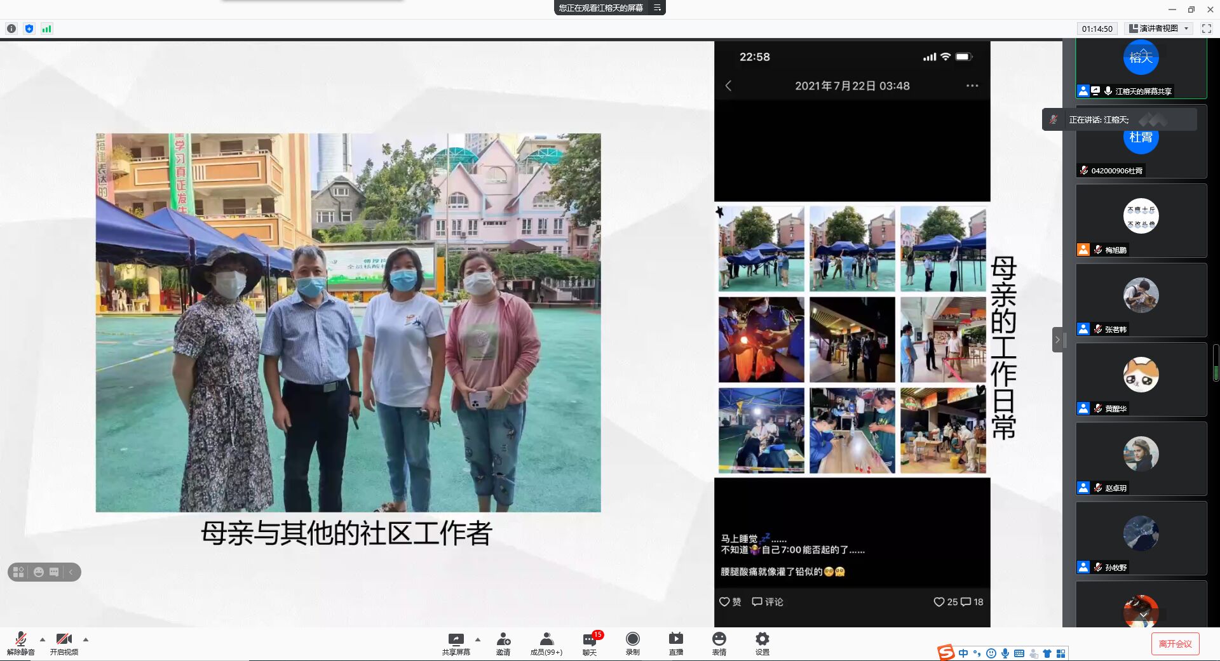
Task: Open the Chat (聊天) panel
Action: [590, 639]
